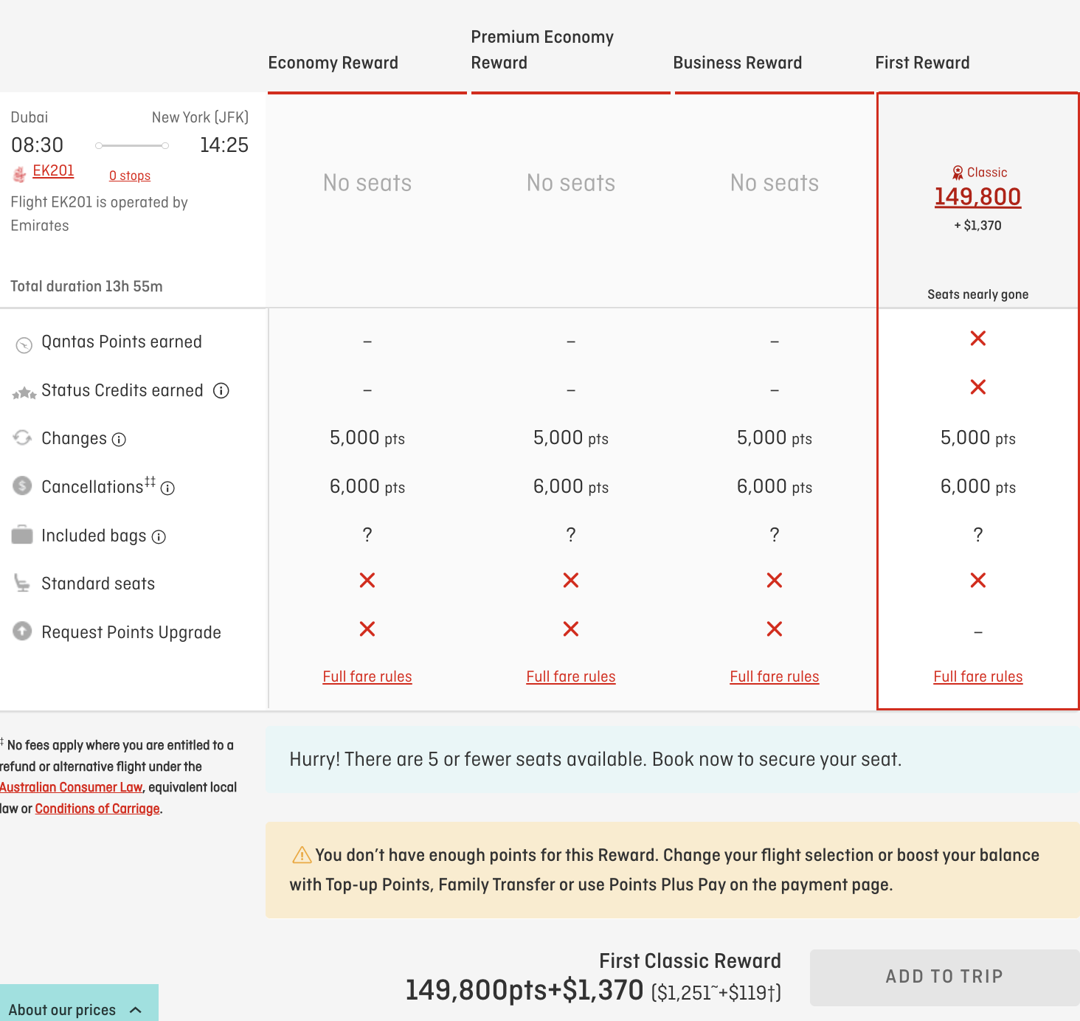
Task: Click the Status Credits star icon
Action: click(24, 392)
